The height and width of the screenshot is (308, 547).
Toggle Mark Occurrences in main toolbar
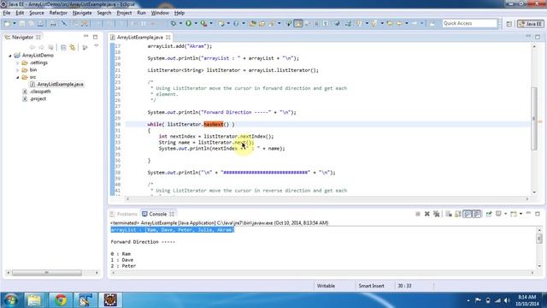[x=298, y=23]
